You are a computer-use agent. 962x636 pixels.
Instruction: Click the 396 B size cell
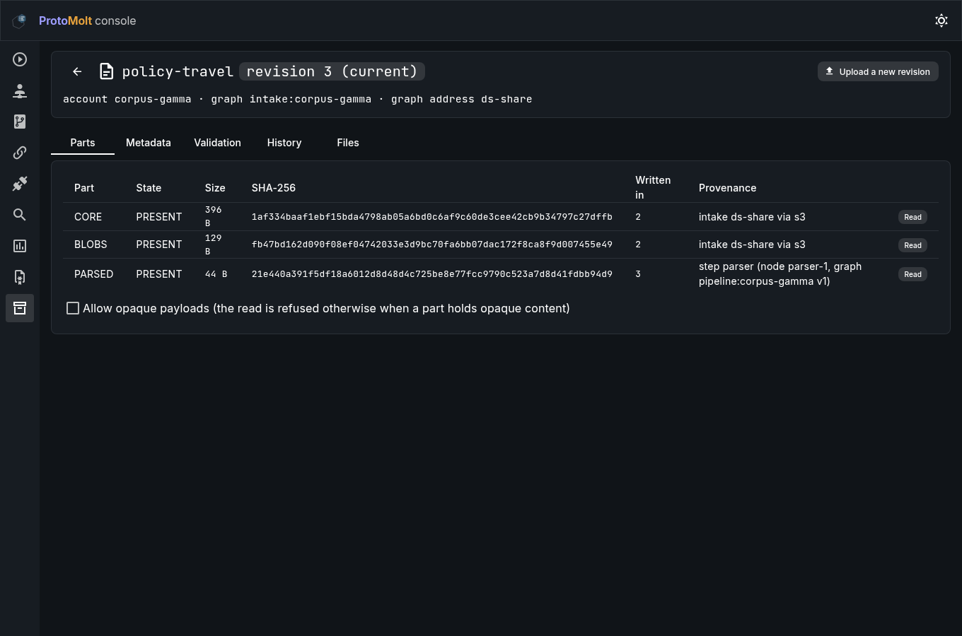pyautogui.click(x=214, y=216)
